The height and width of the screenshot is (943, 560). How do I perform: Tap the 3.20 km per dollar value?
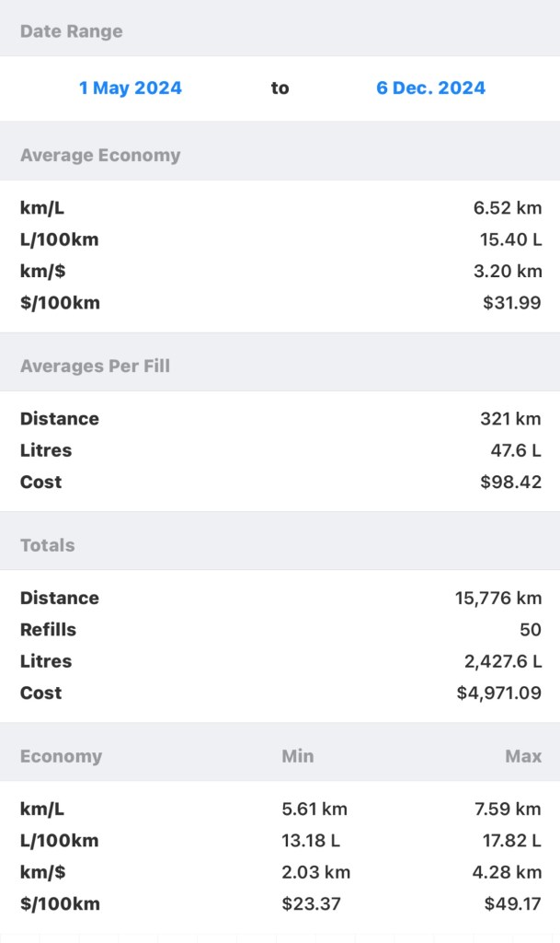click(x=507, y=271)
